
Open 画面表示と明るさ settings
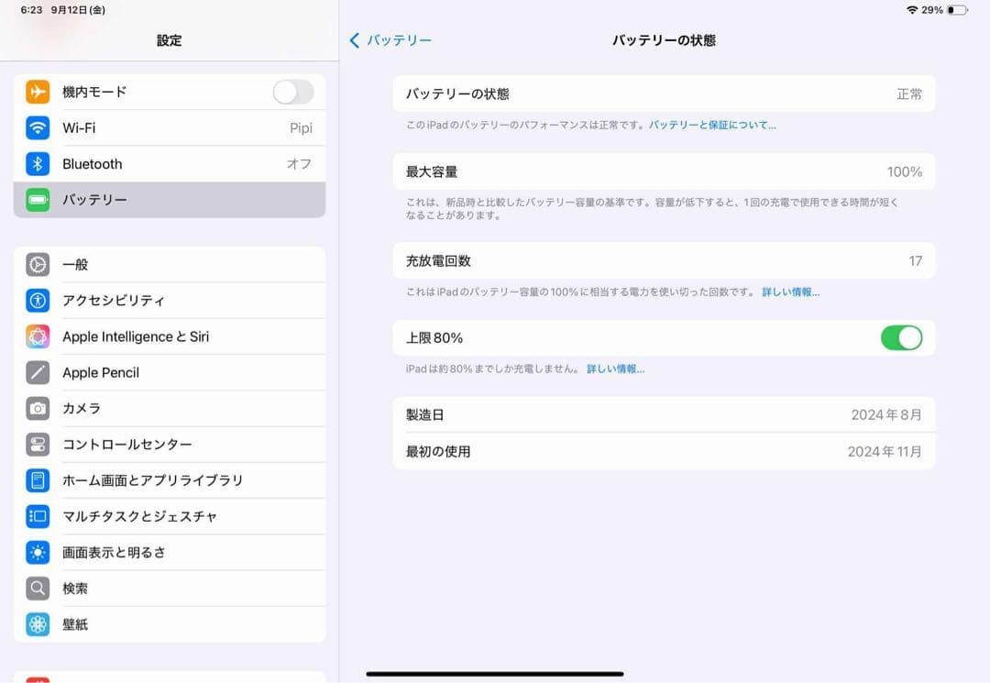(170, 552)
